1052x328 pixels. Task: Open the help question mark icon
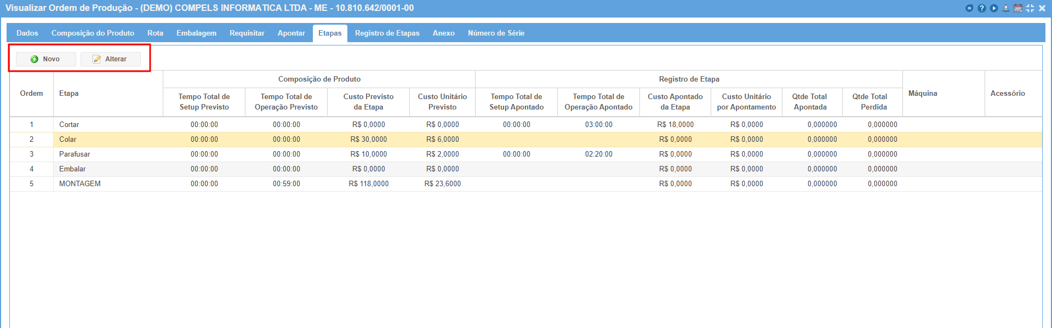(981, 8)
